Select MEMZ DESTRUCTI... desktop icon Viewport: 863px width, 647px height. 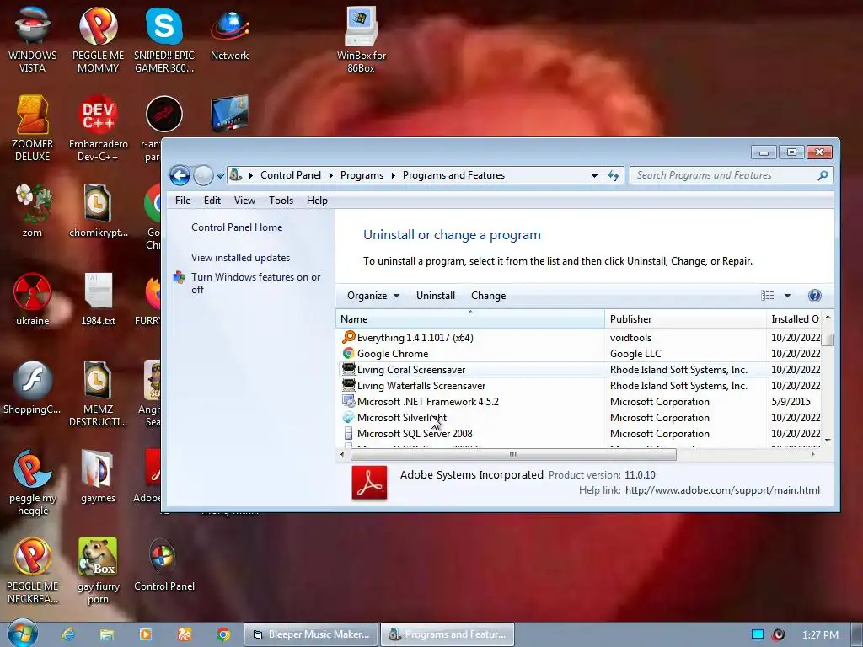click(98, 393)
